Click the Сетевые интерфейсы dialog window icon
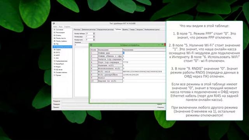 pos(91,45)
